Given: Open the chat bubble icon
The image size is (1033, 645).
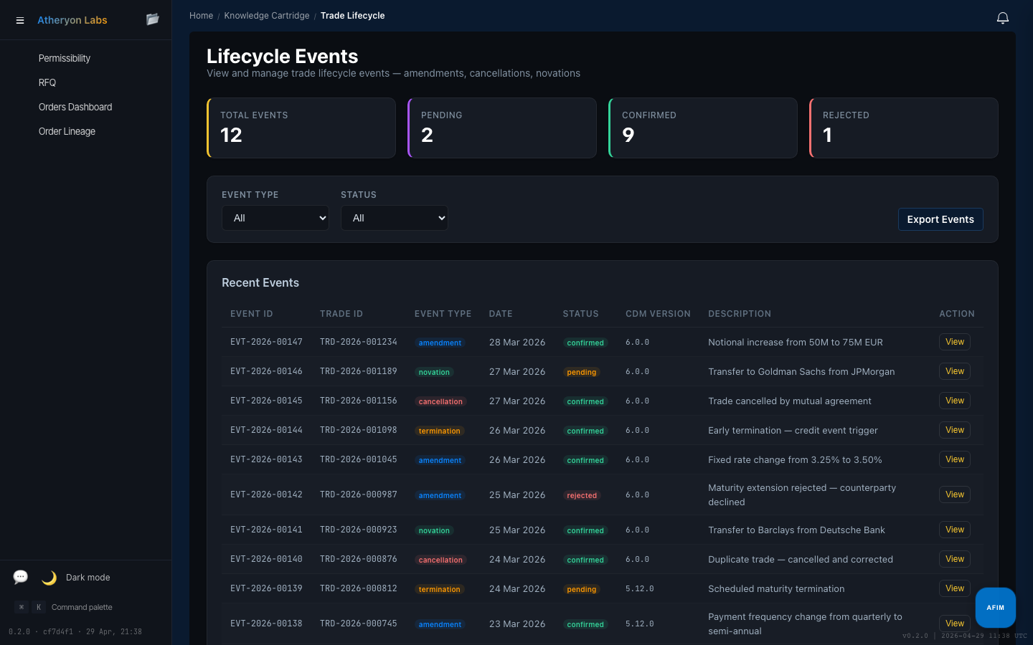Looking at the screenshot, I should pos(21,577).
